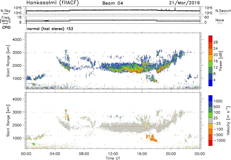Select the '08:00' time tick label
231x160 pixels.
[84, 154]
